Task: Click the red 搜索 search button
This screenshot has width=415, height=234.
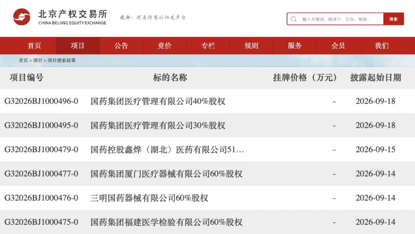Action: (x=393, y=19)
